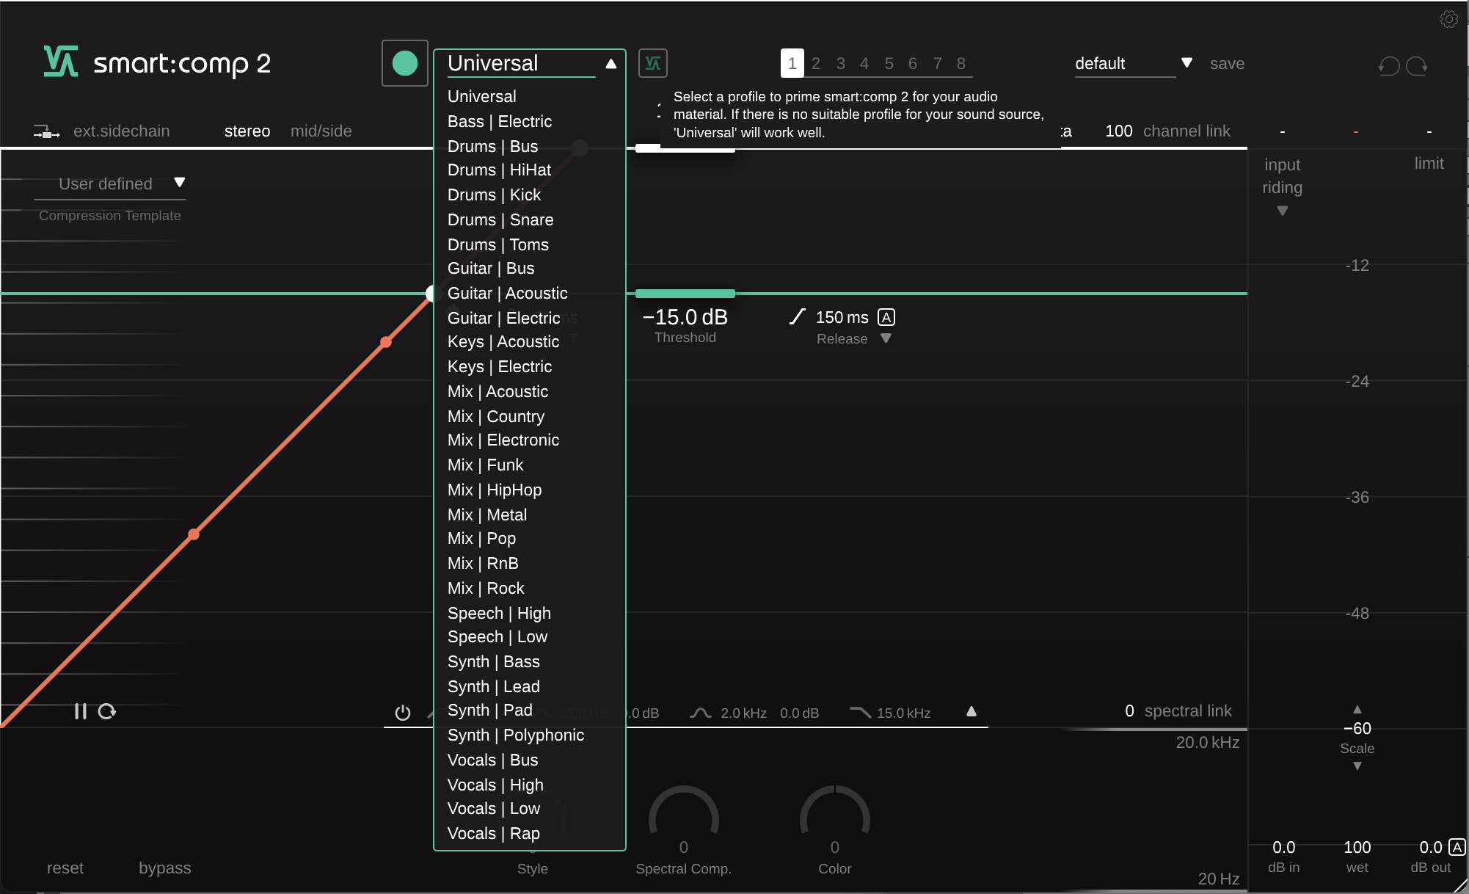Click the undo arrow icon
The image size is (1469, 894).
(1388, 66)
